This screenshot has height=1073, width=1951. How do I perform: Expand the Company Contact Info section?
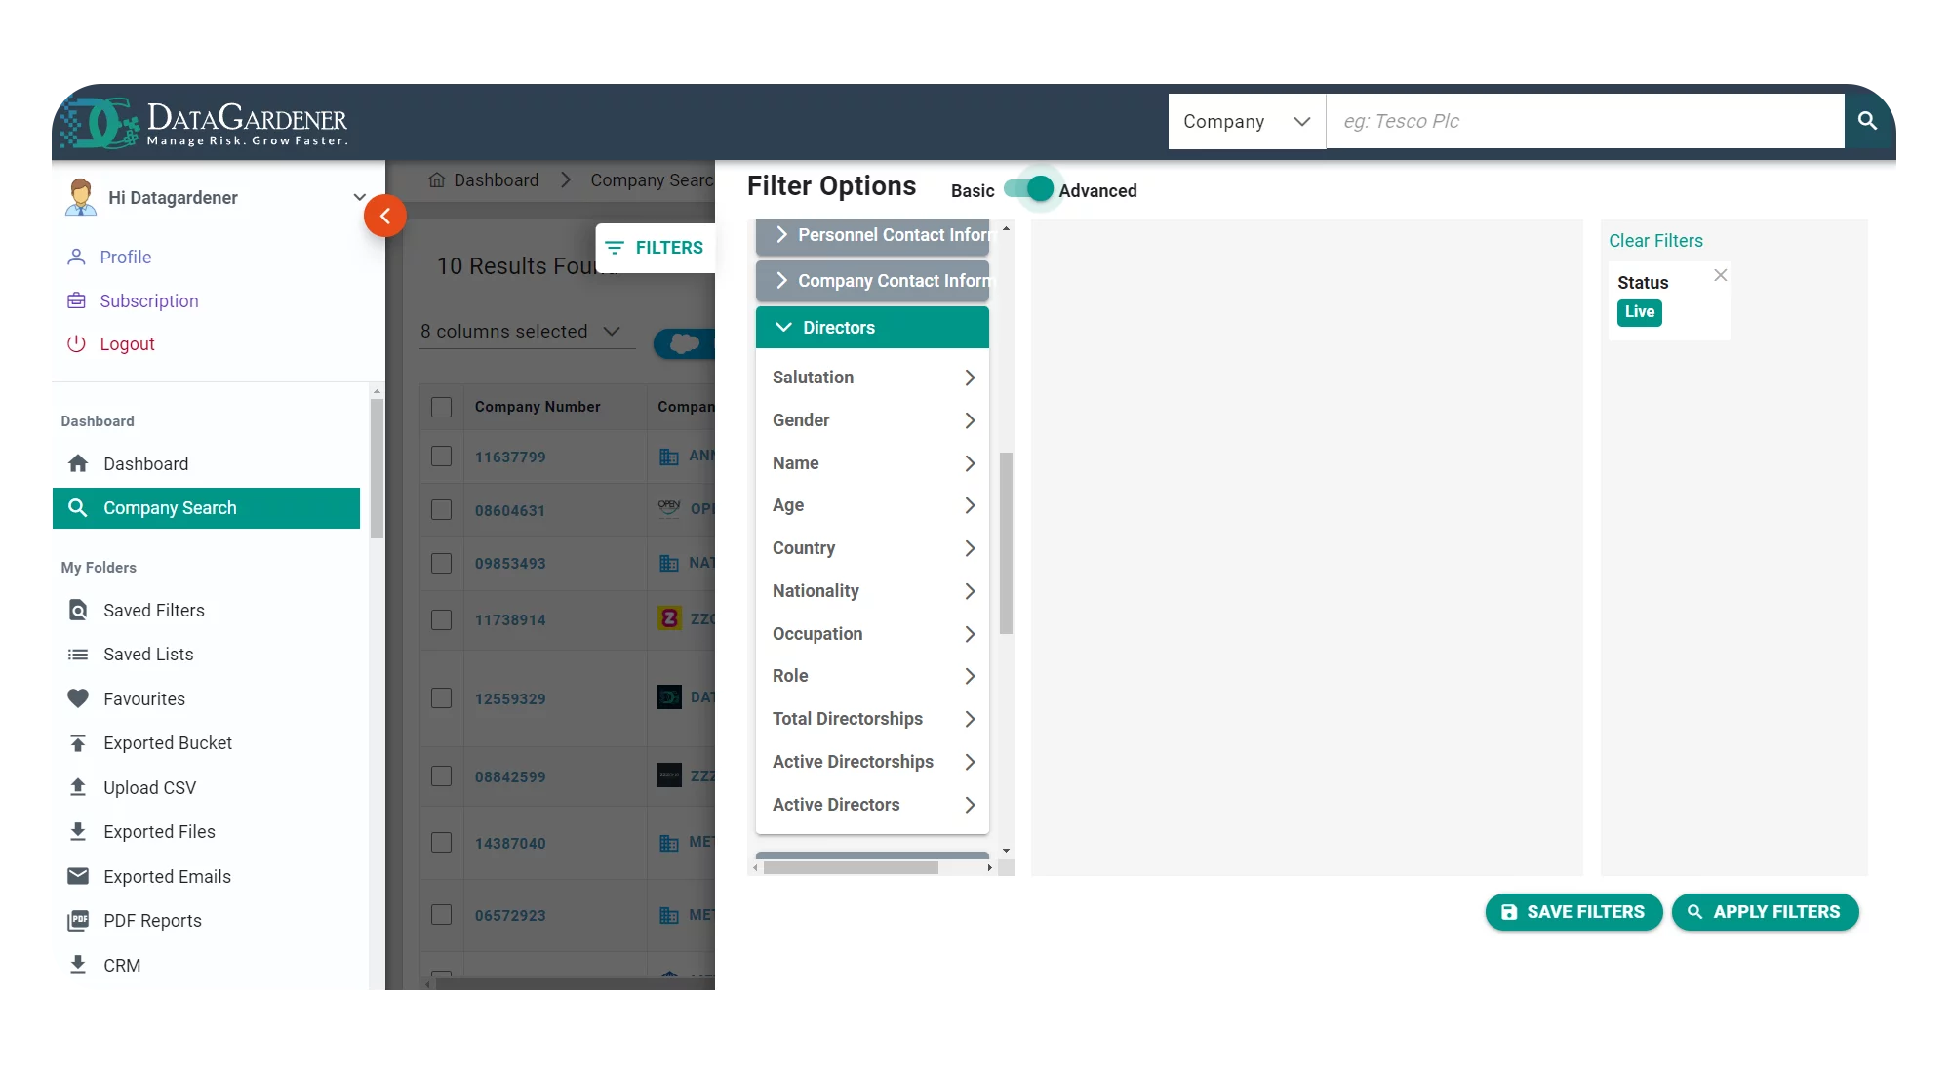pyautogui.click(x=872, y=280)
